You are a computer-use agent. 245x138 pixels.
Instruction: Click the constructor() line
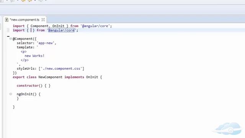tap(34, 85)
